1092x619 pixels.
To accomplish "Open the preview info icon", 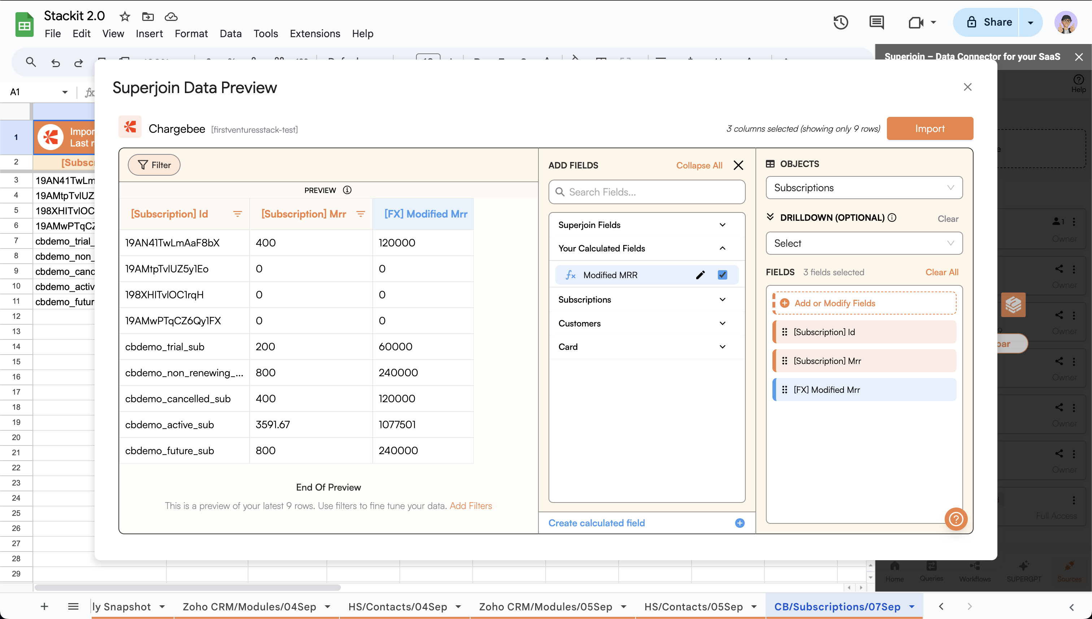I will (x=347, y=190).
